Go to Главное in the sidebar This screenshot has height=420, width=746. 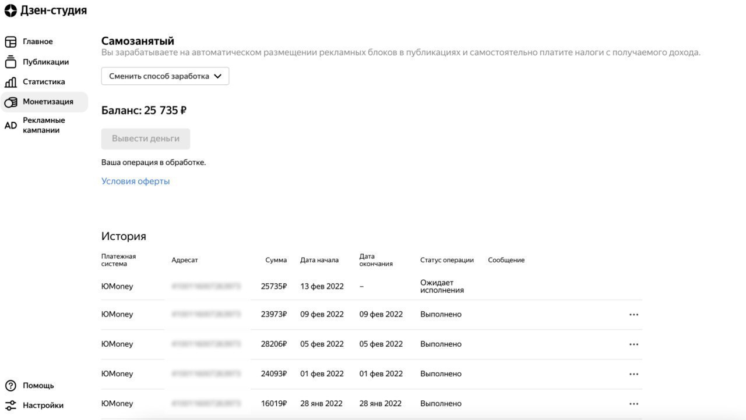pyautogui.click(x=38, y=42)
